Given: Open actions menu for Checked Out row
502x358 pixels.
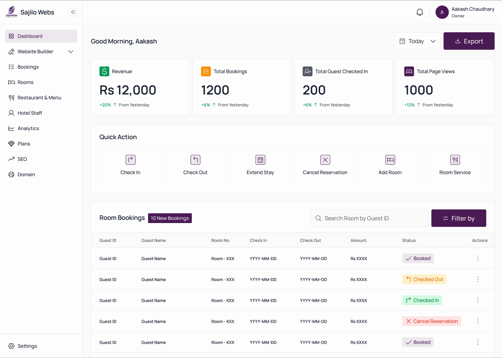Looking at the screenshot, I should point(477,279).
